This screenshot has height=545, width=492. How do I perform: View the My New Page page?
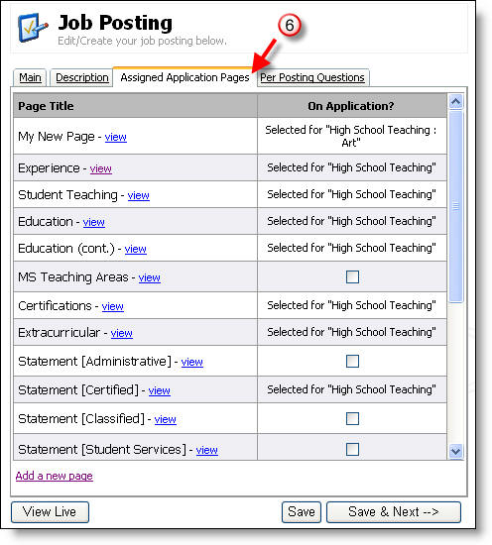point(115,137)
